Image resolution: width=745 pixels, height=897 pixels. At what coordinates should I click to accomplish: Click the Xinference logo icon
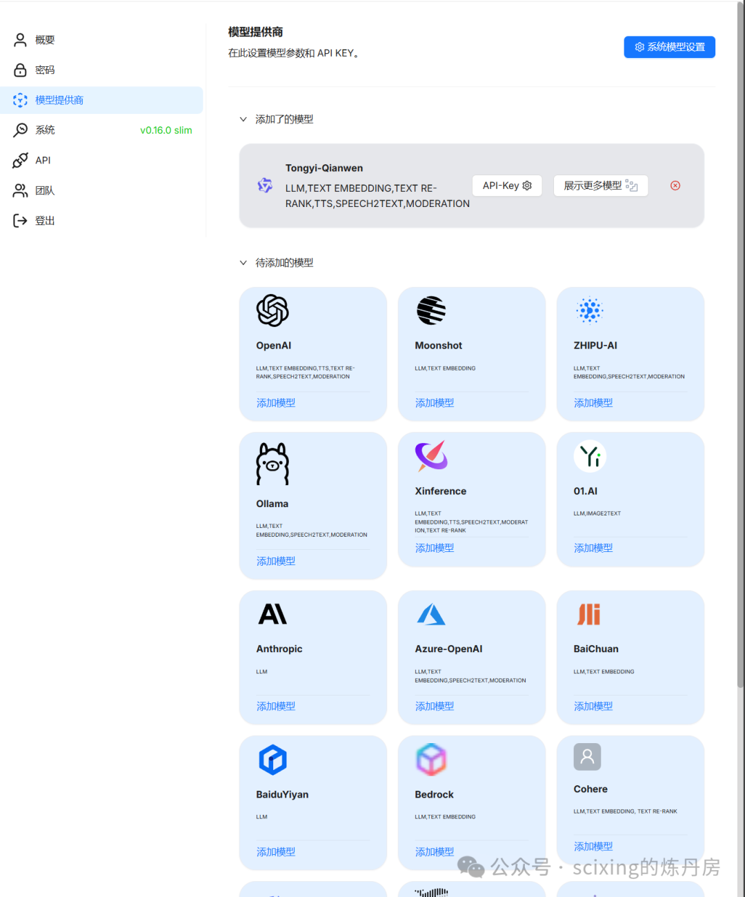click(x=432, y=456)
